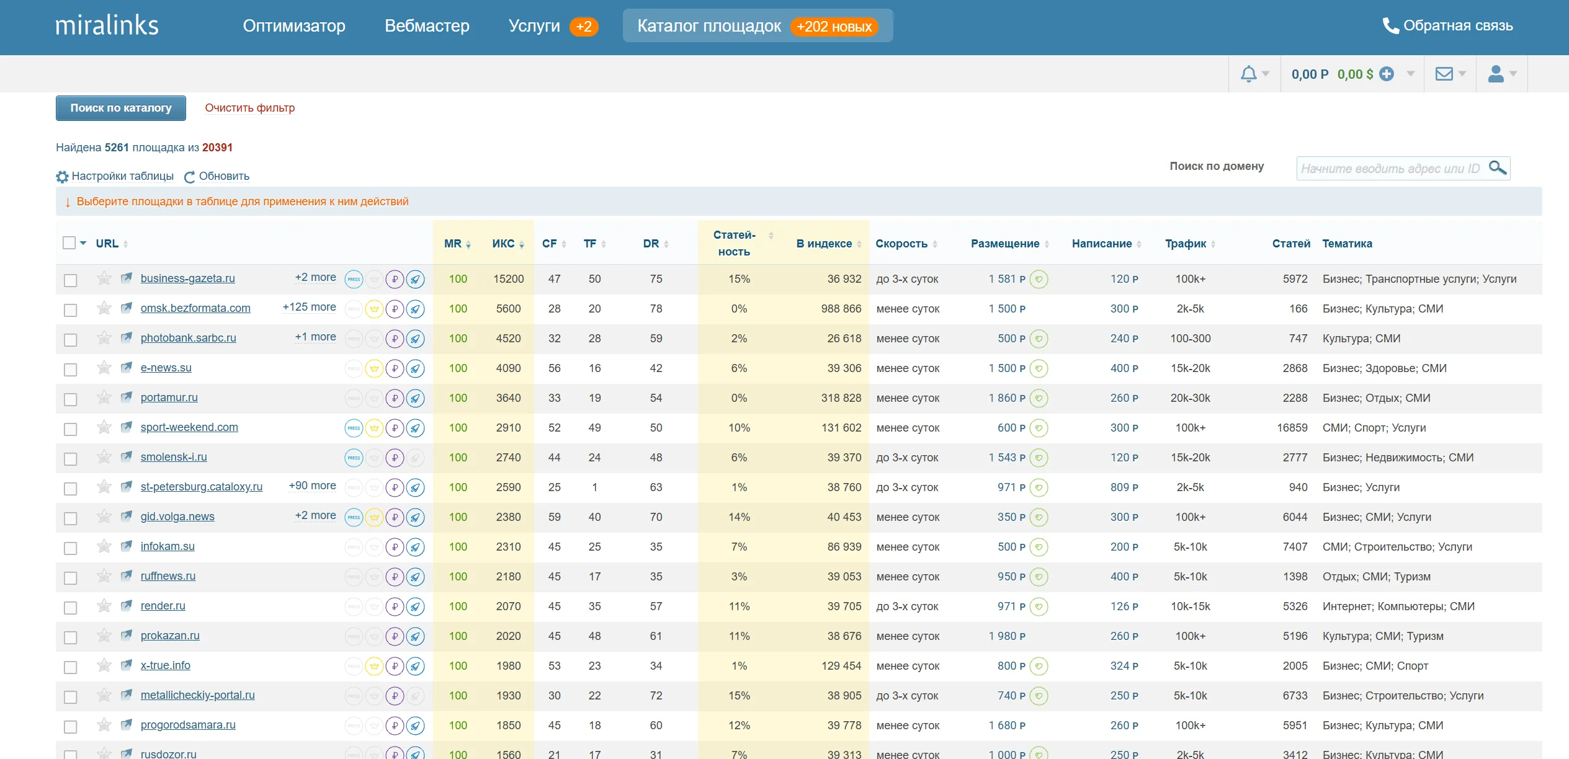
Task: Click the Поиск по каталогу button
Action: point(121,108)
